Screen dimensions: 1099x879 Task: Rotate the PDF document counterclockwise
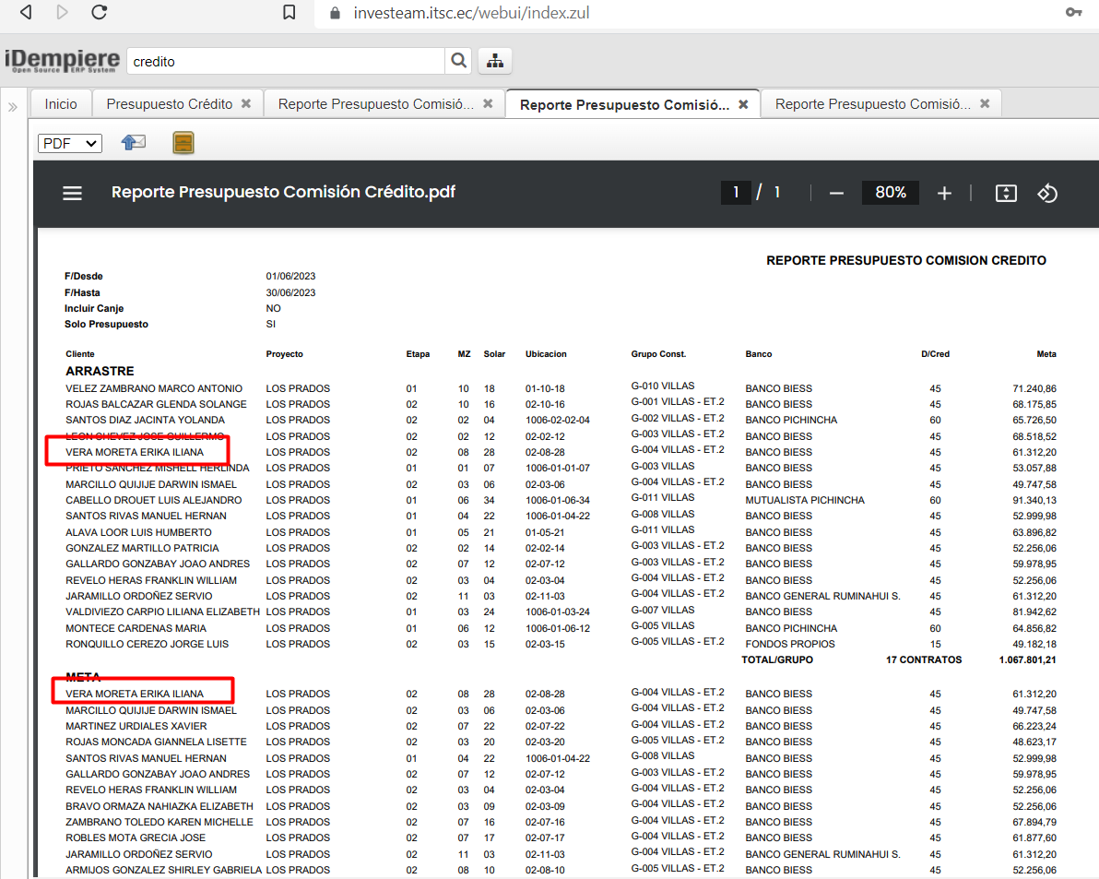tap(1047, 193)
